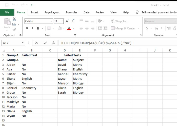Switch to the Page Layout tab
Image resolution: width=177 pixels, height=126 pixels.
click(x=52, y=12)
